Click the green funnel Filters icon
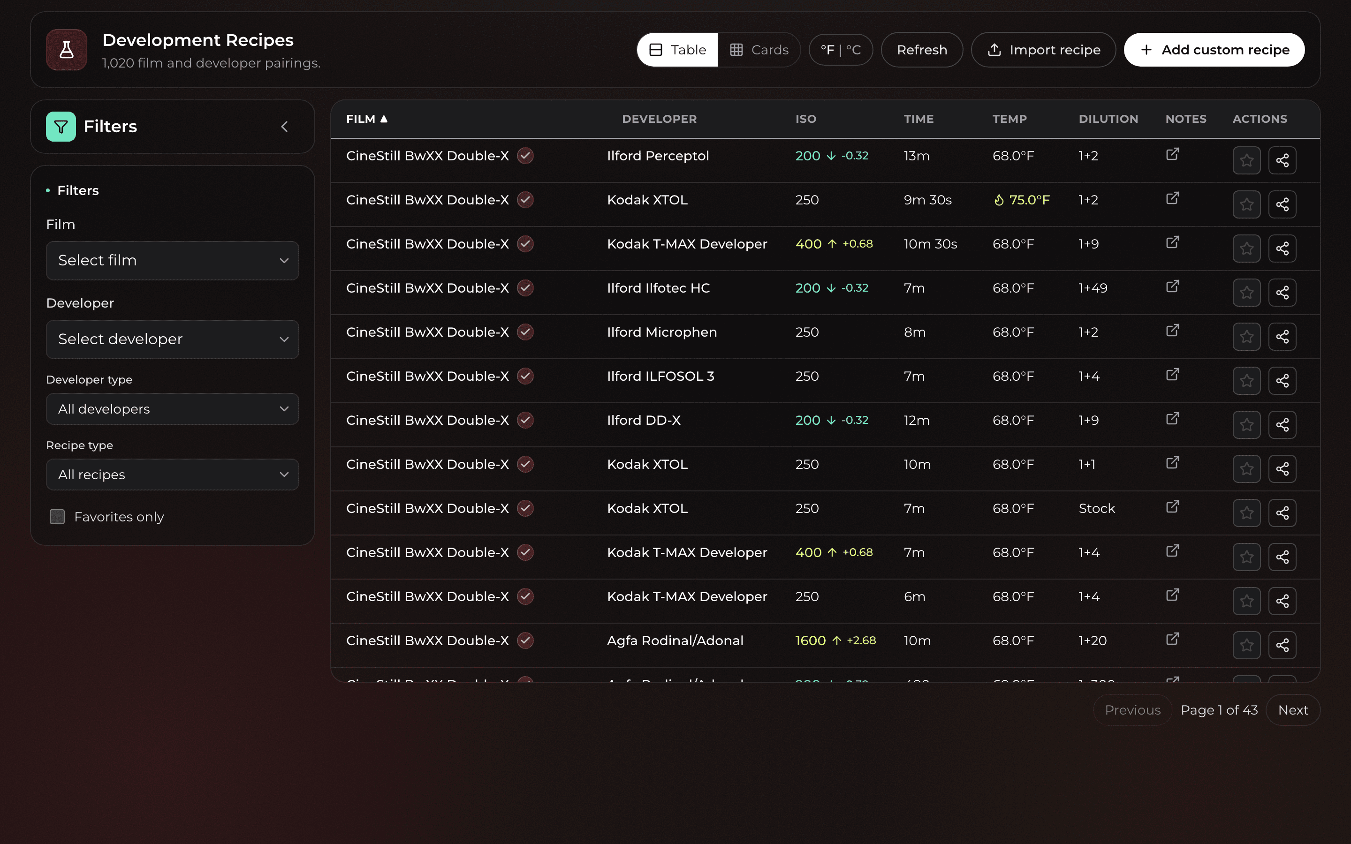 pyautogui.click(x=61, y=127)
